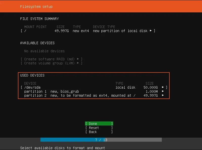This screenshot has width=202, height=150.
Task: Expand the /dev/sda disk arrow menu
Action: (163, 87)
